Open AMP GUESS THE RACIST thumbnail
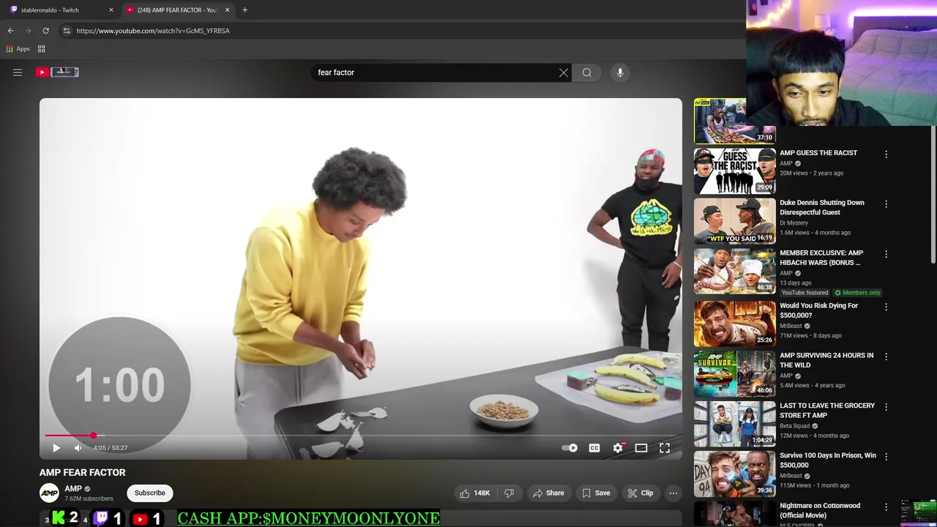This screenshot has width=937, height=527. coord(734,171)
